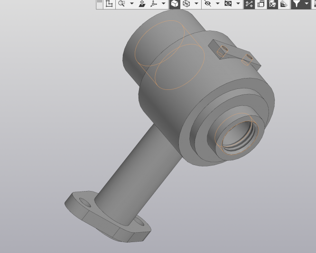The width and height of the screenshot is (316, 253).
Task: Open the filter funnel dropdown arrow
Action: tap(307, 4)
